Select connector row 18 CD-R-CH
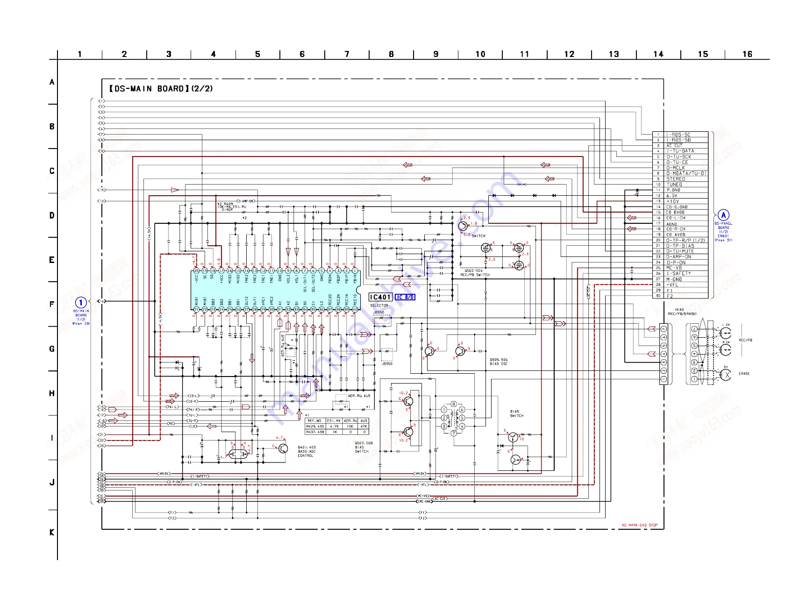Screen dimensions: 785x590 click(680, 229)
